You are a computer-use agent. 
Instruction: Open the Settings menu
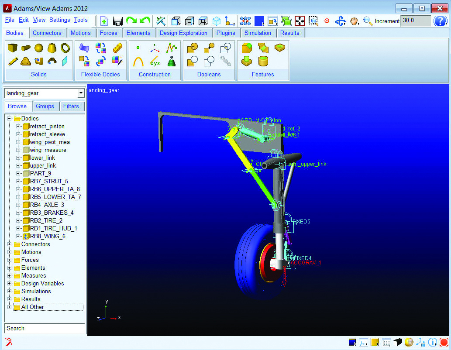(59, 20)
